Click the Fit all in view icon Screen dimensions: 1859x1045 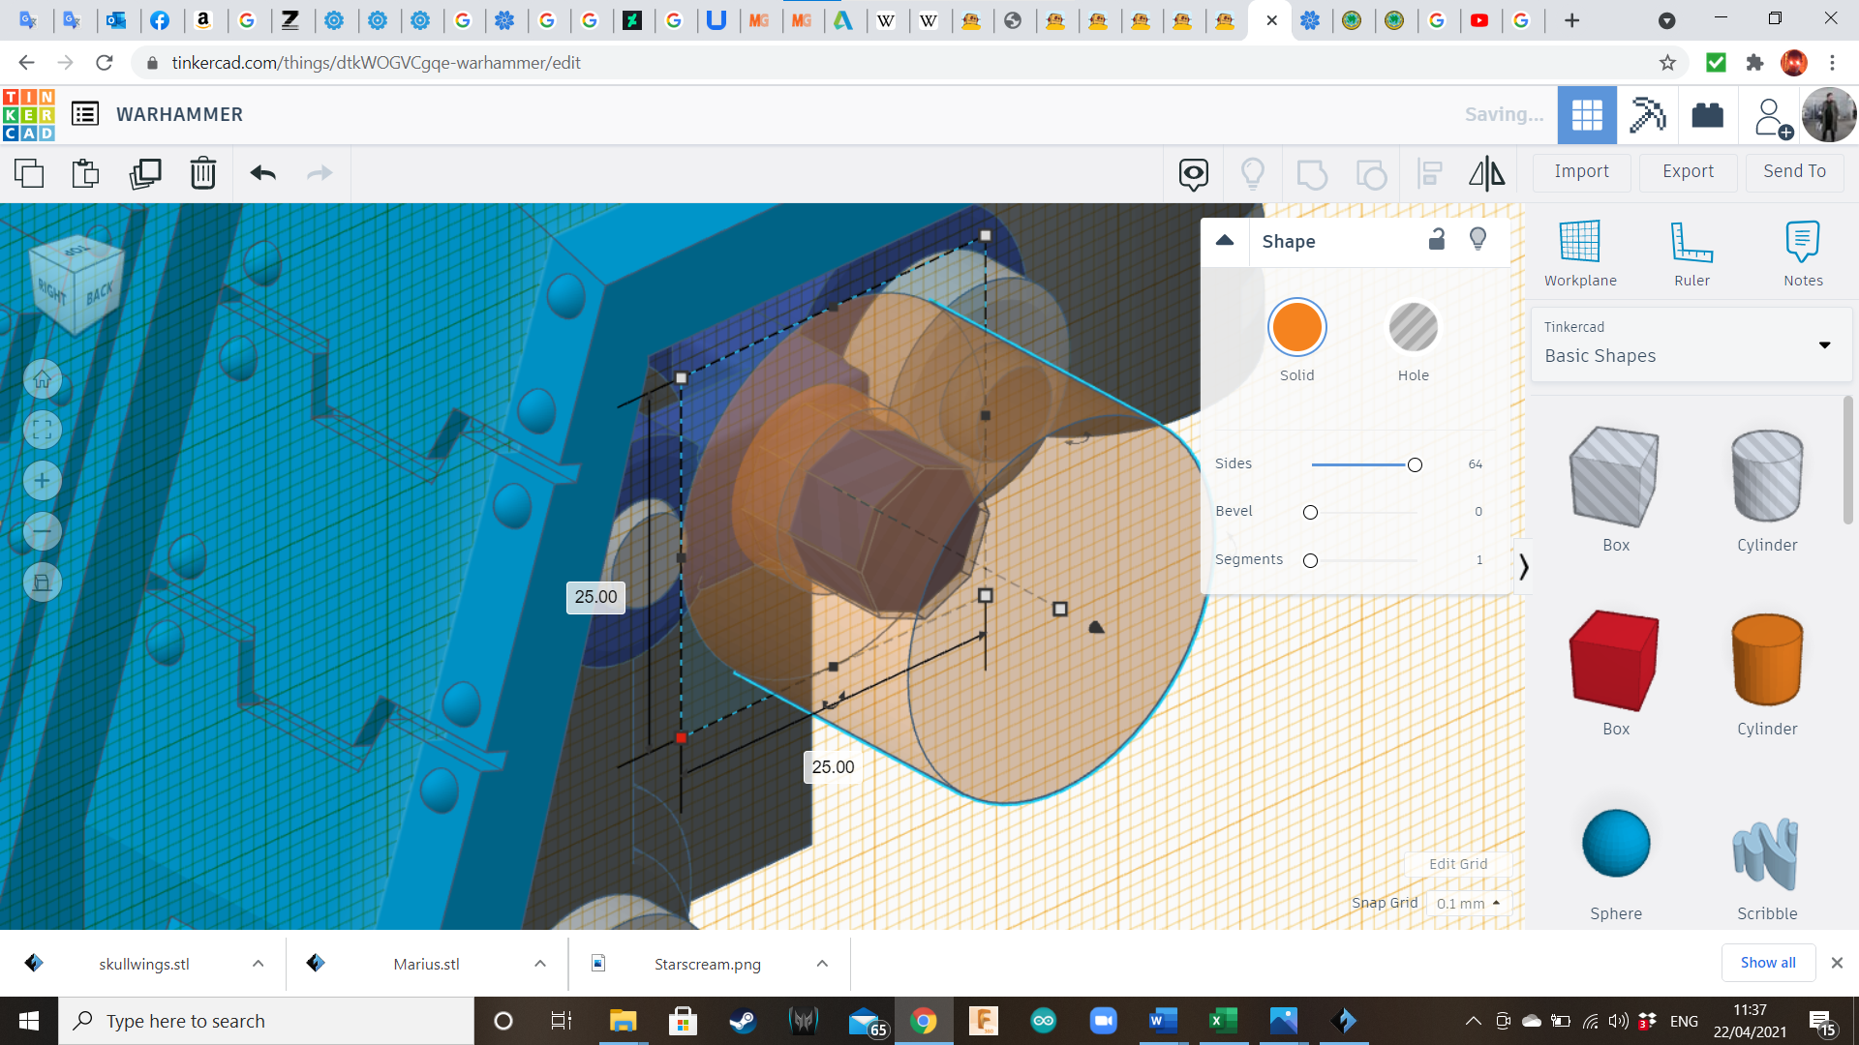coord(43,430)
